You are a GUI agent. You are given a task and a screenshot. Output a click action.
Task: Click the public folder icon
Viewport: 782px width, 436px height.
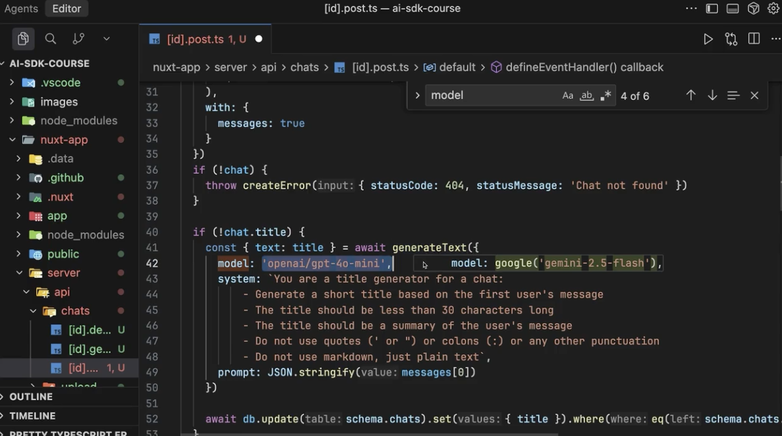[35, 254]
